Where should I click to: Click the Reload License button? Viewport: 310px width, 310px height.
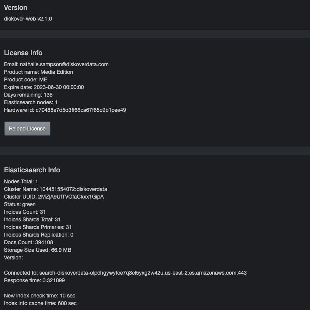(x=27, y=128)
